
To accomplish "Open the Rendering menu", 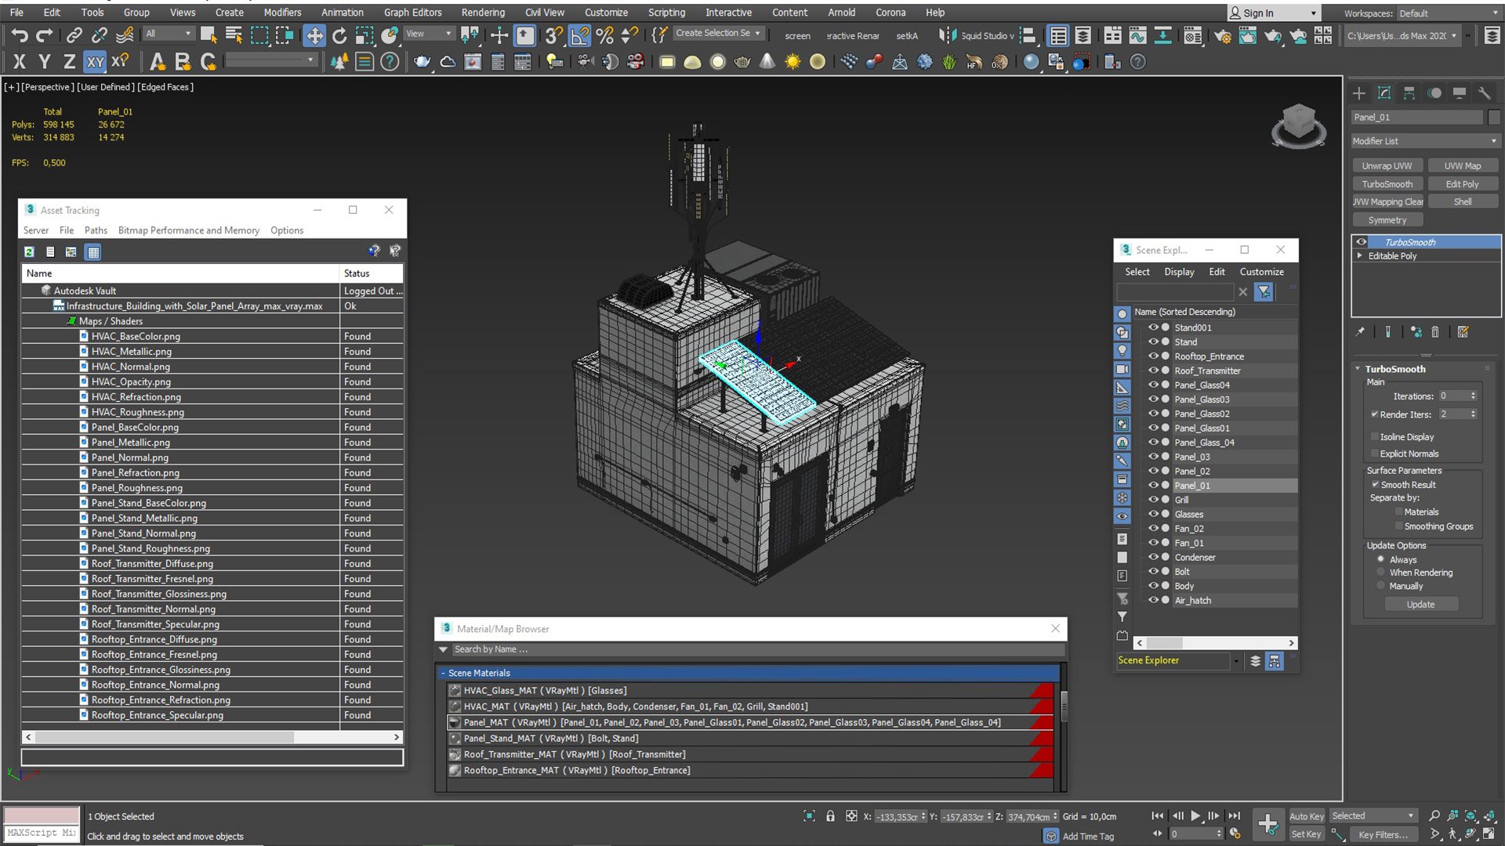I will pyautogui.click(x=483, y=13).
